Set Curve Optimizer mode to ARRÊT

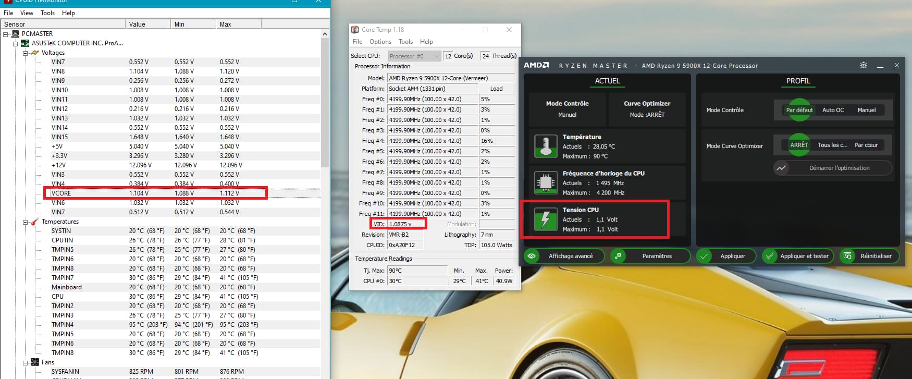pos(799,145)
